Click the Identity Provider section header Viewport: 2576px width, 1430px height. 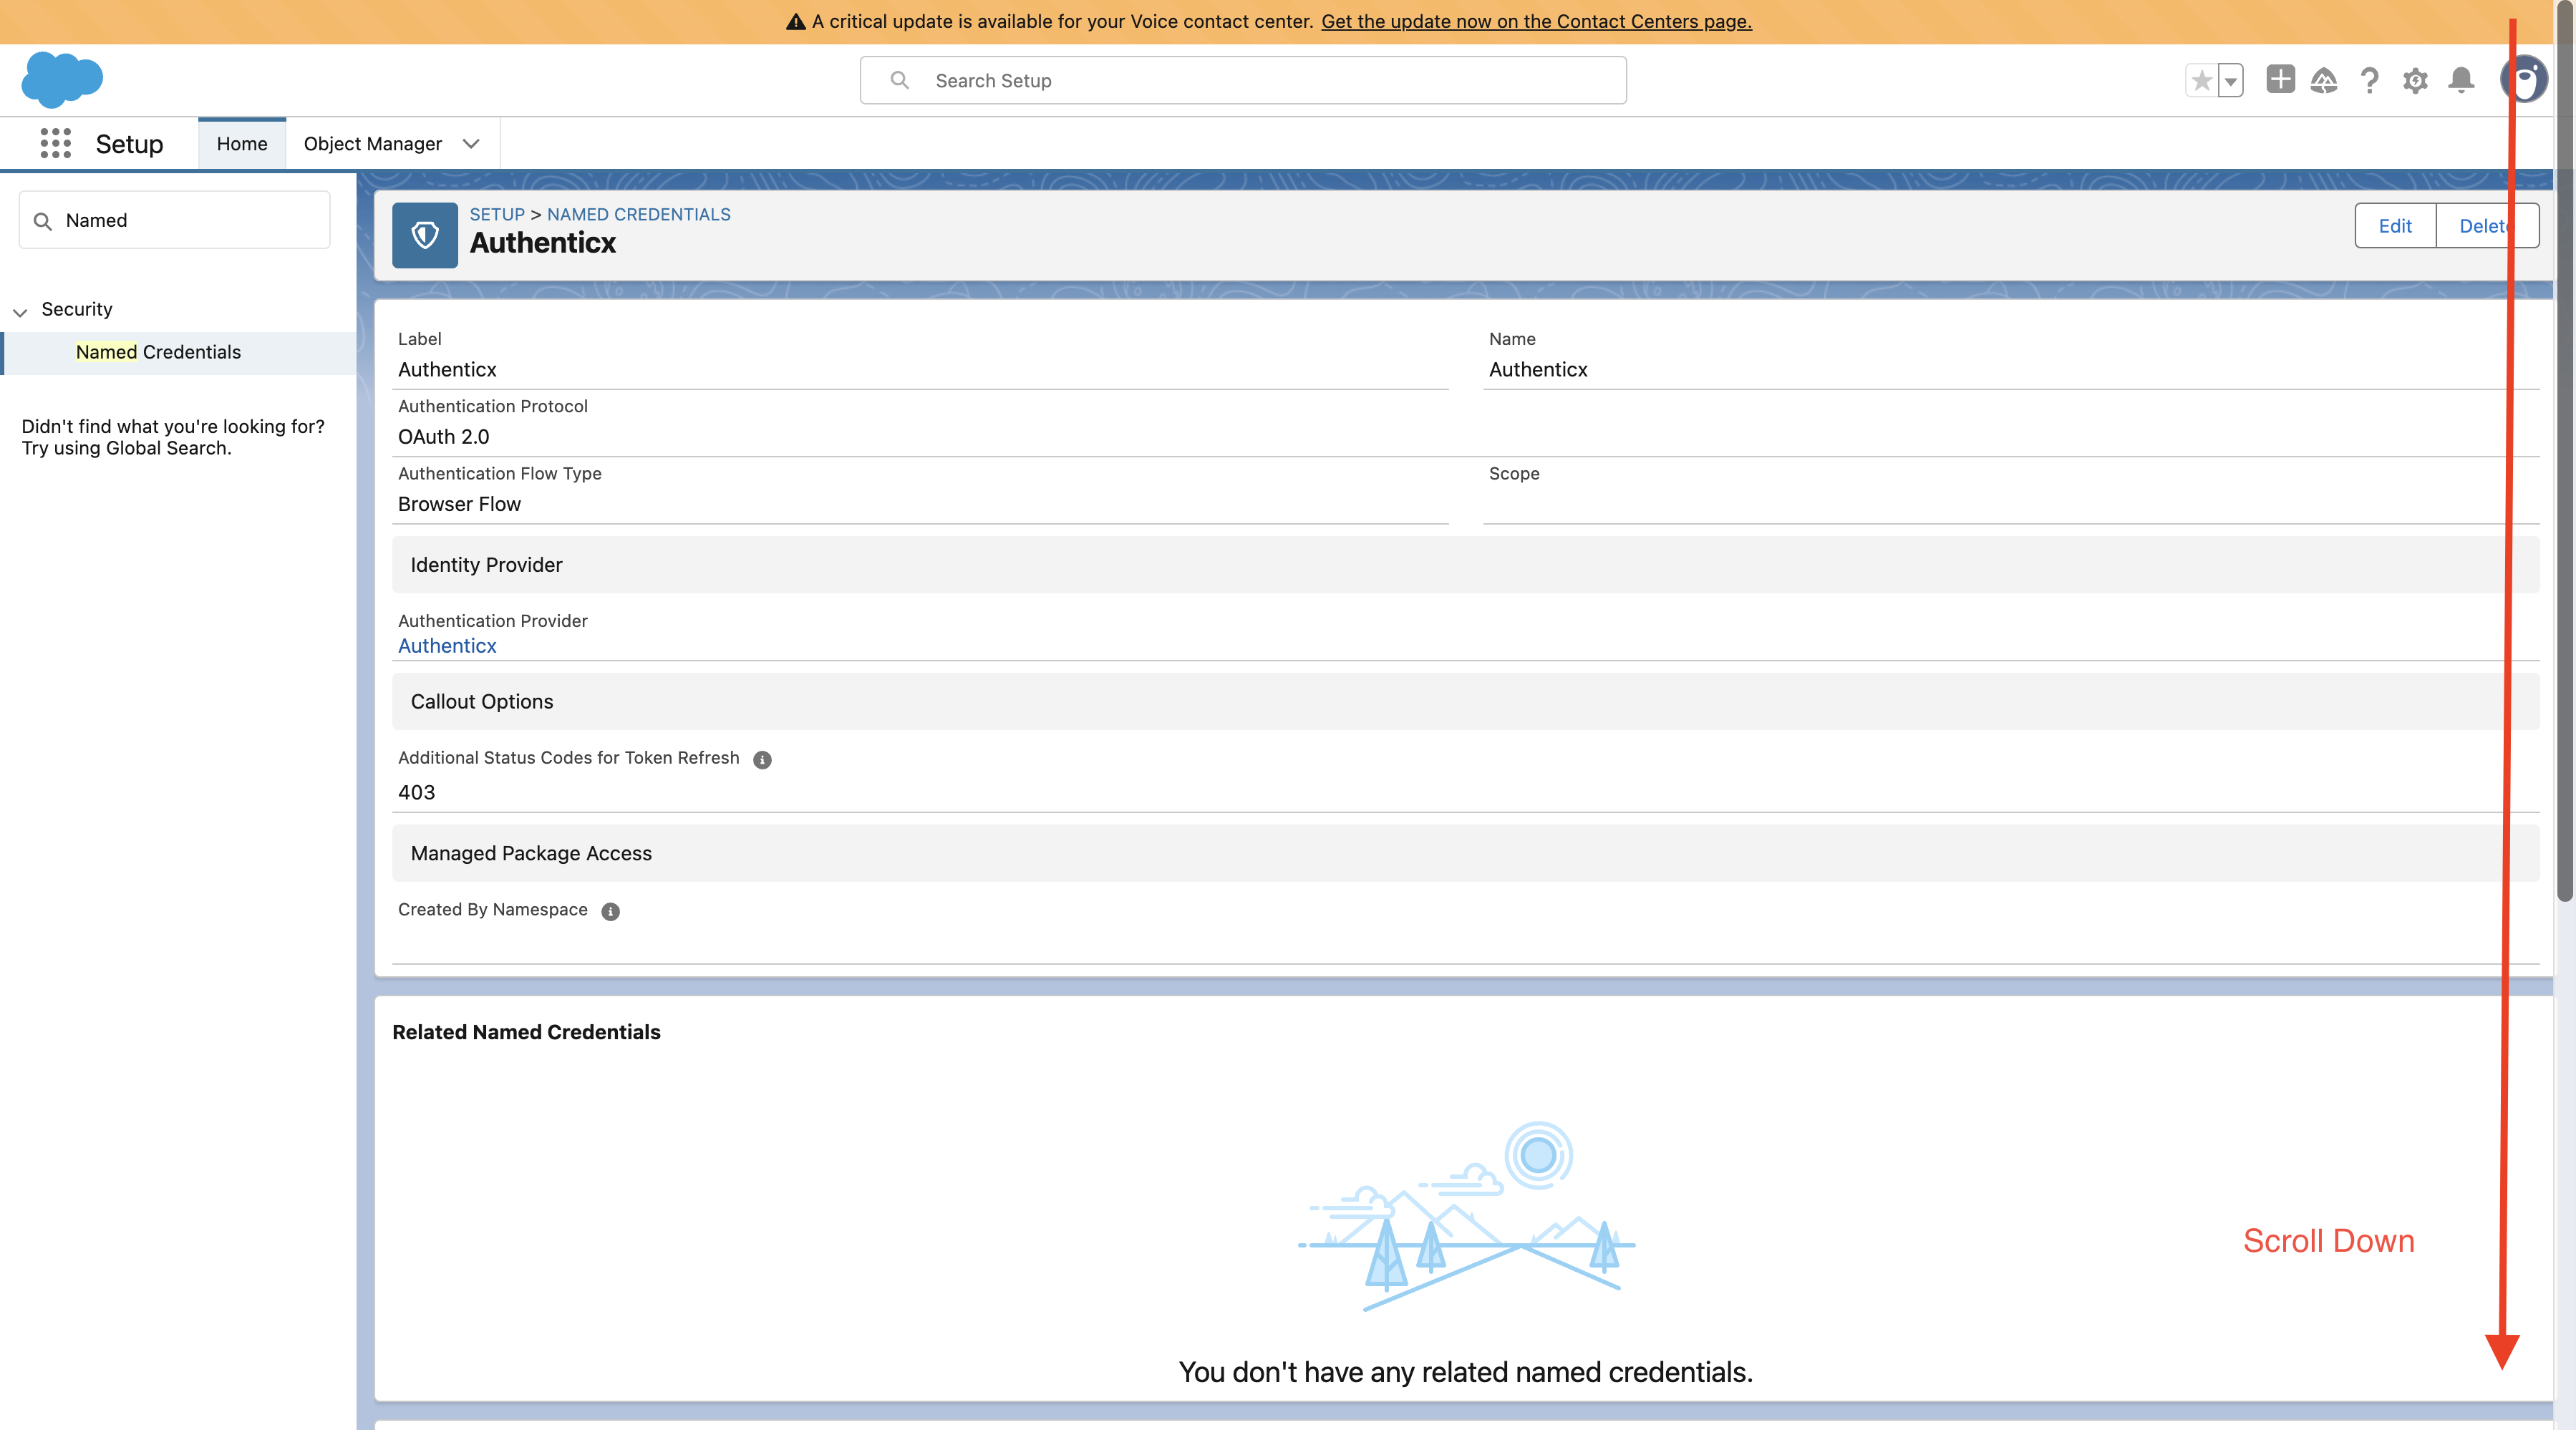(1465, 565)
